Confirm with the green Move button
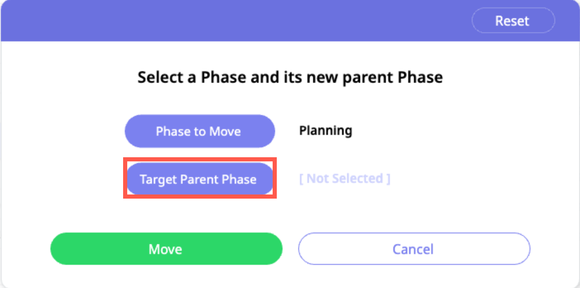Image resolution: width=580 pixels, height=288 pixels. point(166,249)
